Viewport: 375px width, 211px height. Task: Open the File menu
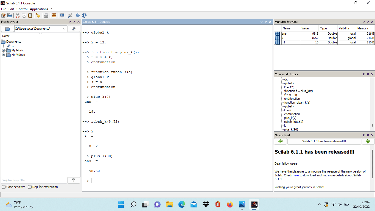coord(4,9)
